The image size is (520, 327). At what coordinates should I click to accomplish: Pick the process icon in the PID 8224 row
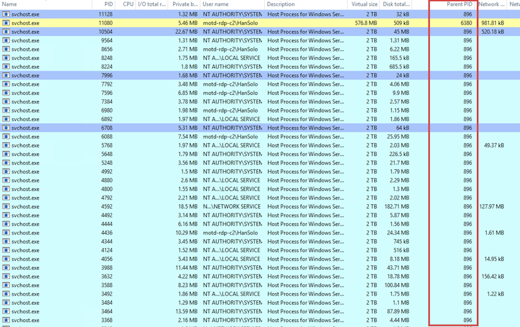pyautogui.click(x=6, y=66)
